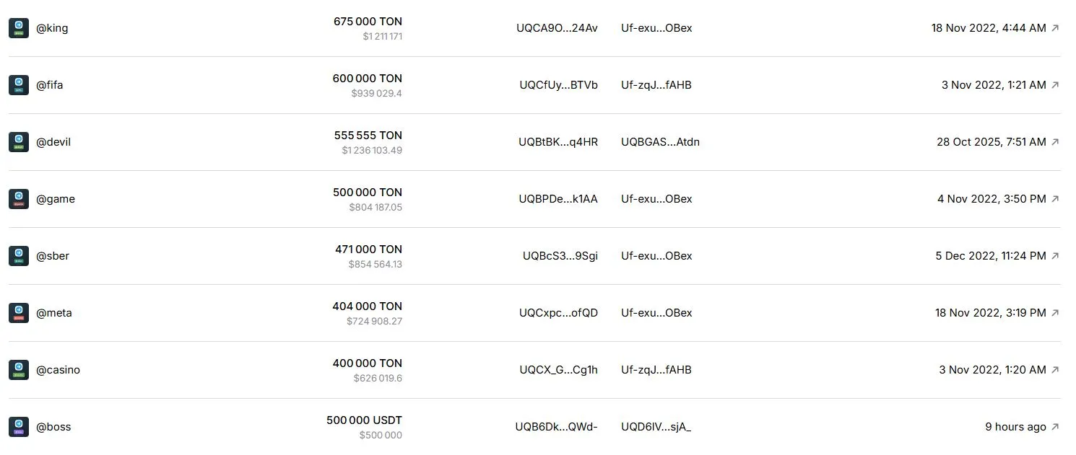Select sender address UQCA9O...24Av
1076x455 pixels.
(x=557, y=28)
